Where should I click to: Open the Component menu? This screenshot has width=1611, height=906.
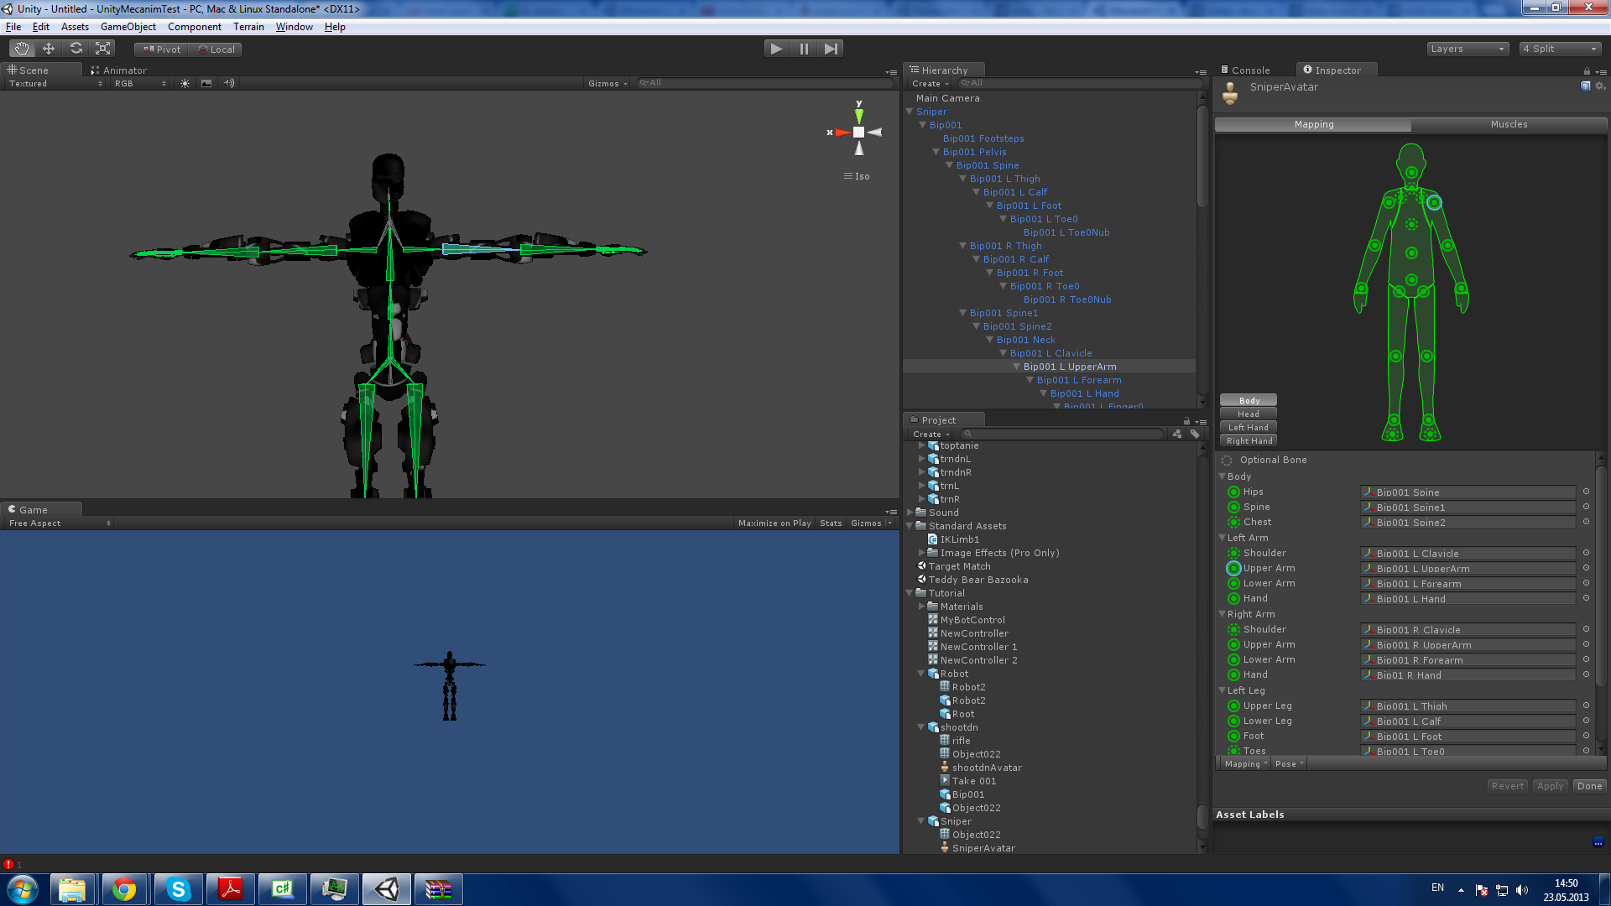pyautogui.click(x=195, y=27)
